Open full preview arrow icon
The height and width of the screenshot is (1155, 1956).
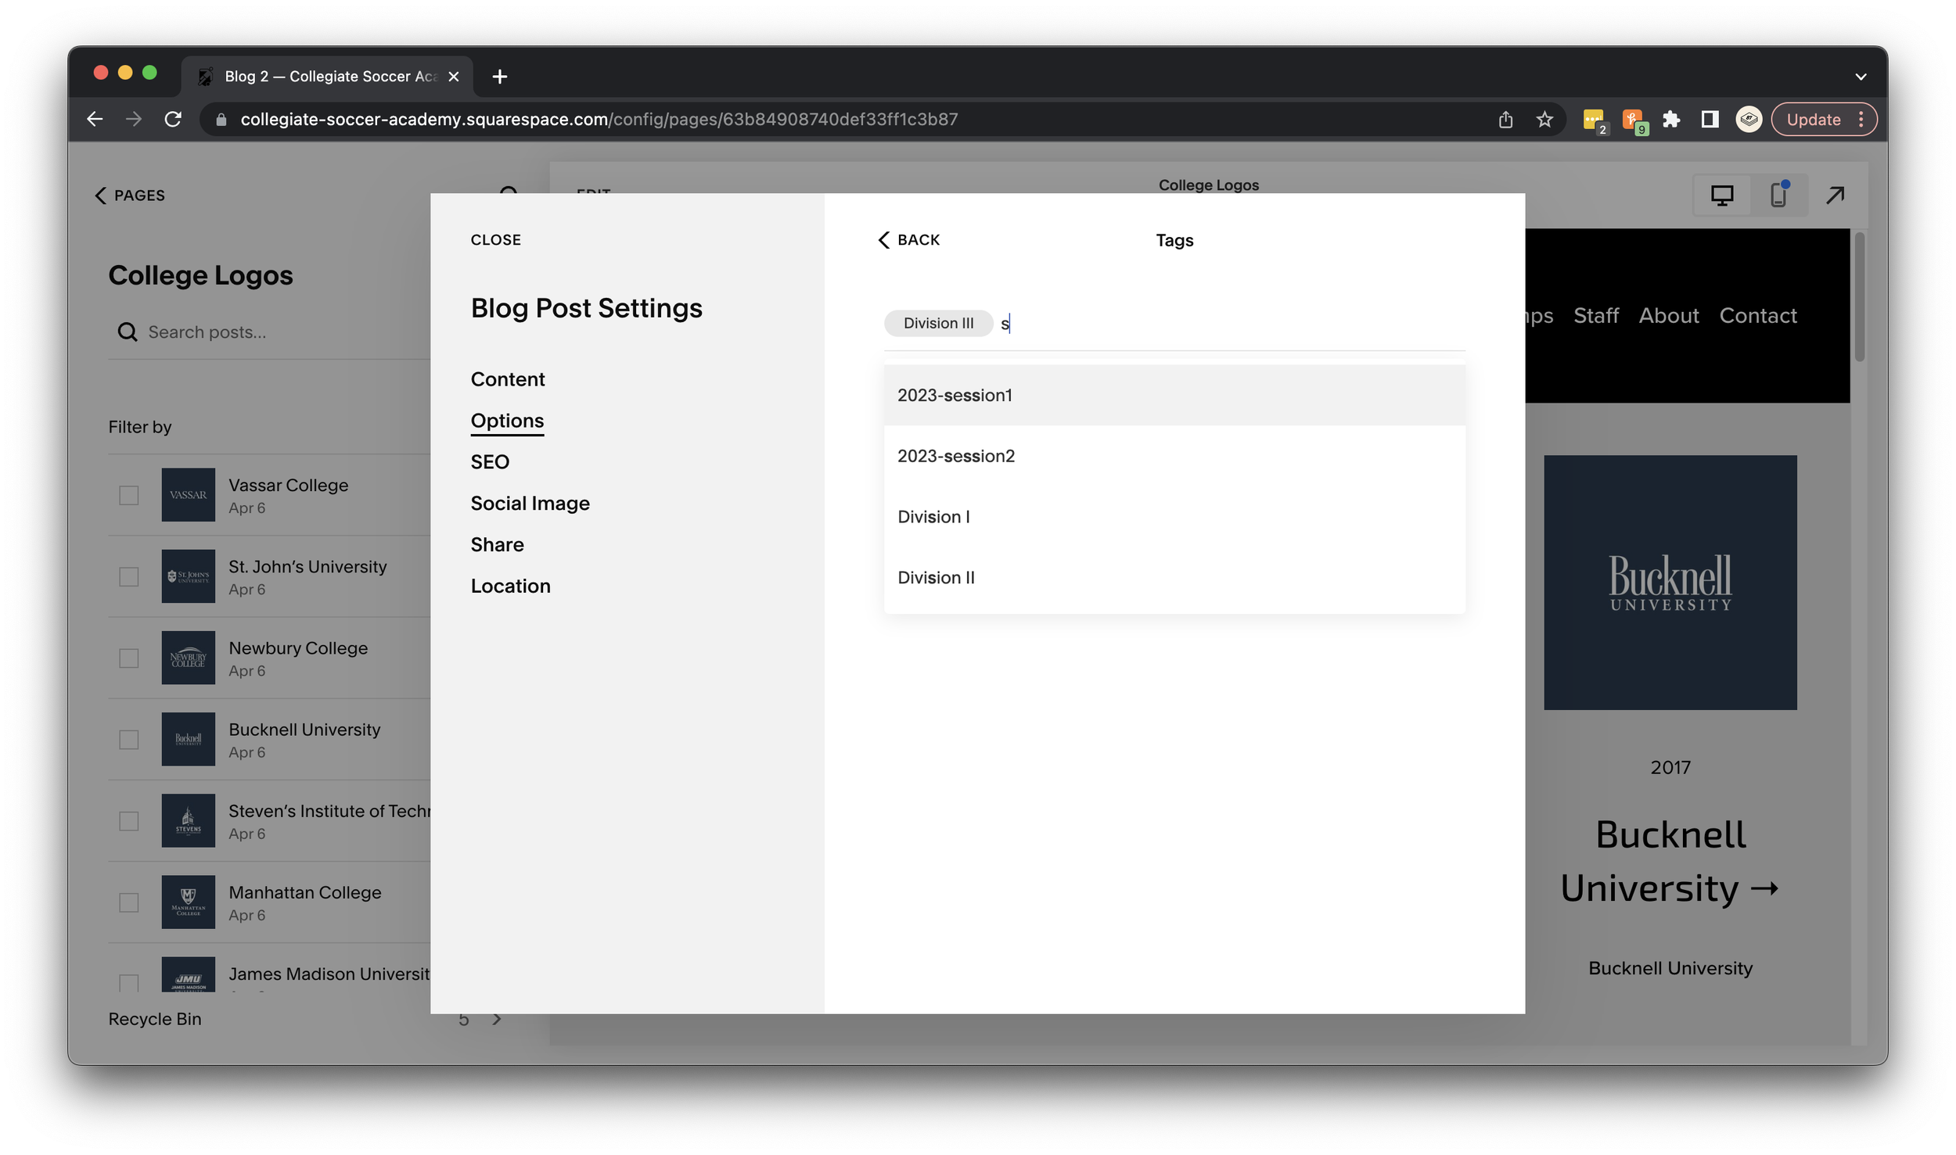pyautogui.click(x=1835, y=195)
